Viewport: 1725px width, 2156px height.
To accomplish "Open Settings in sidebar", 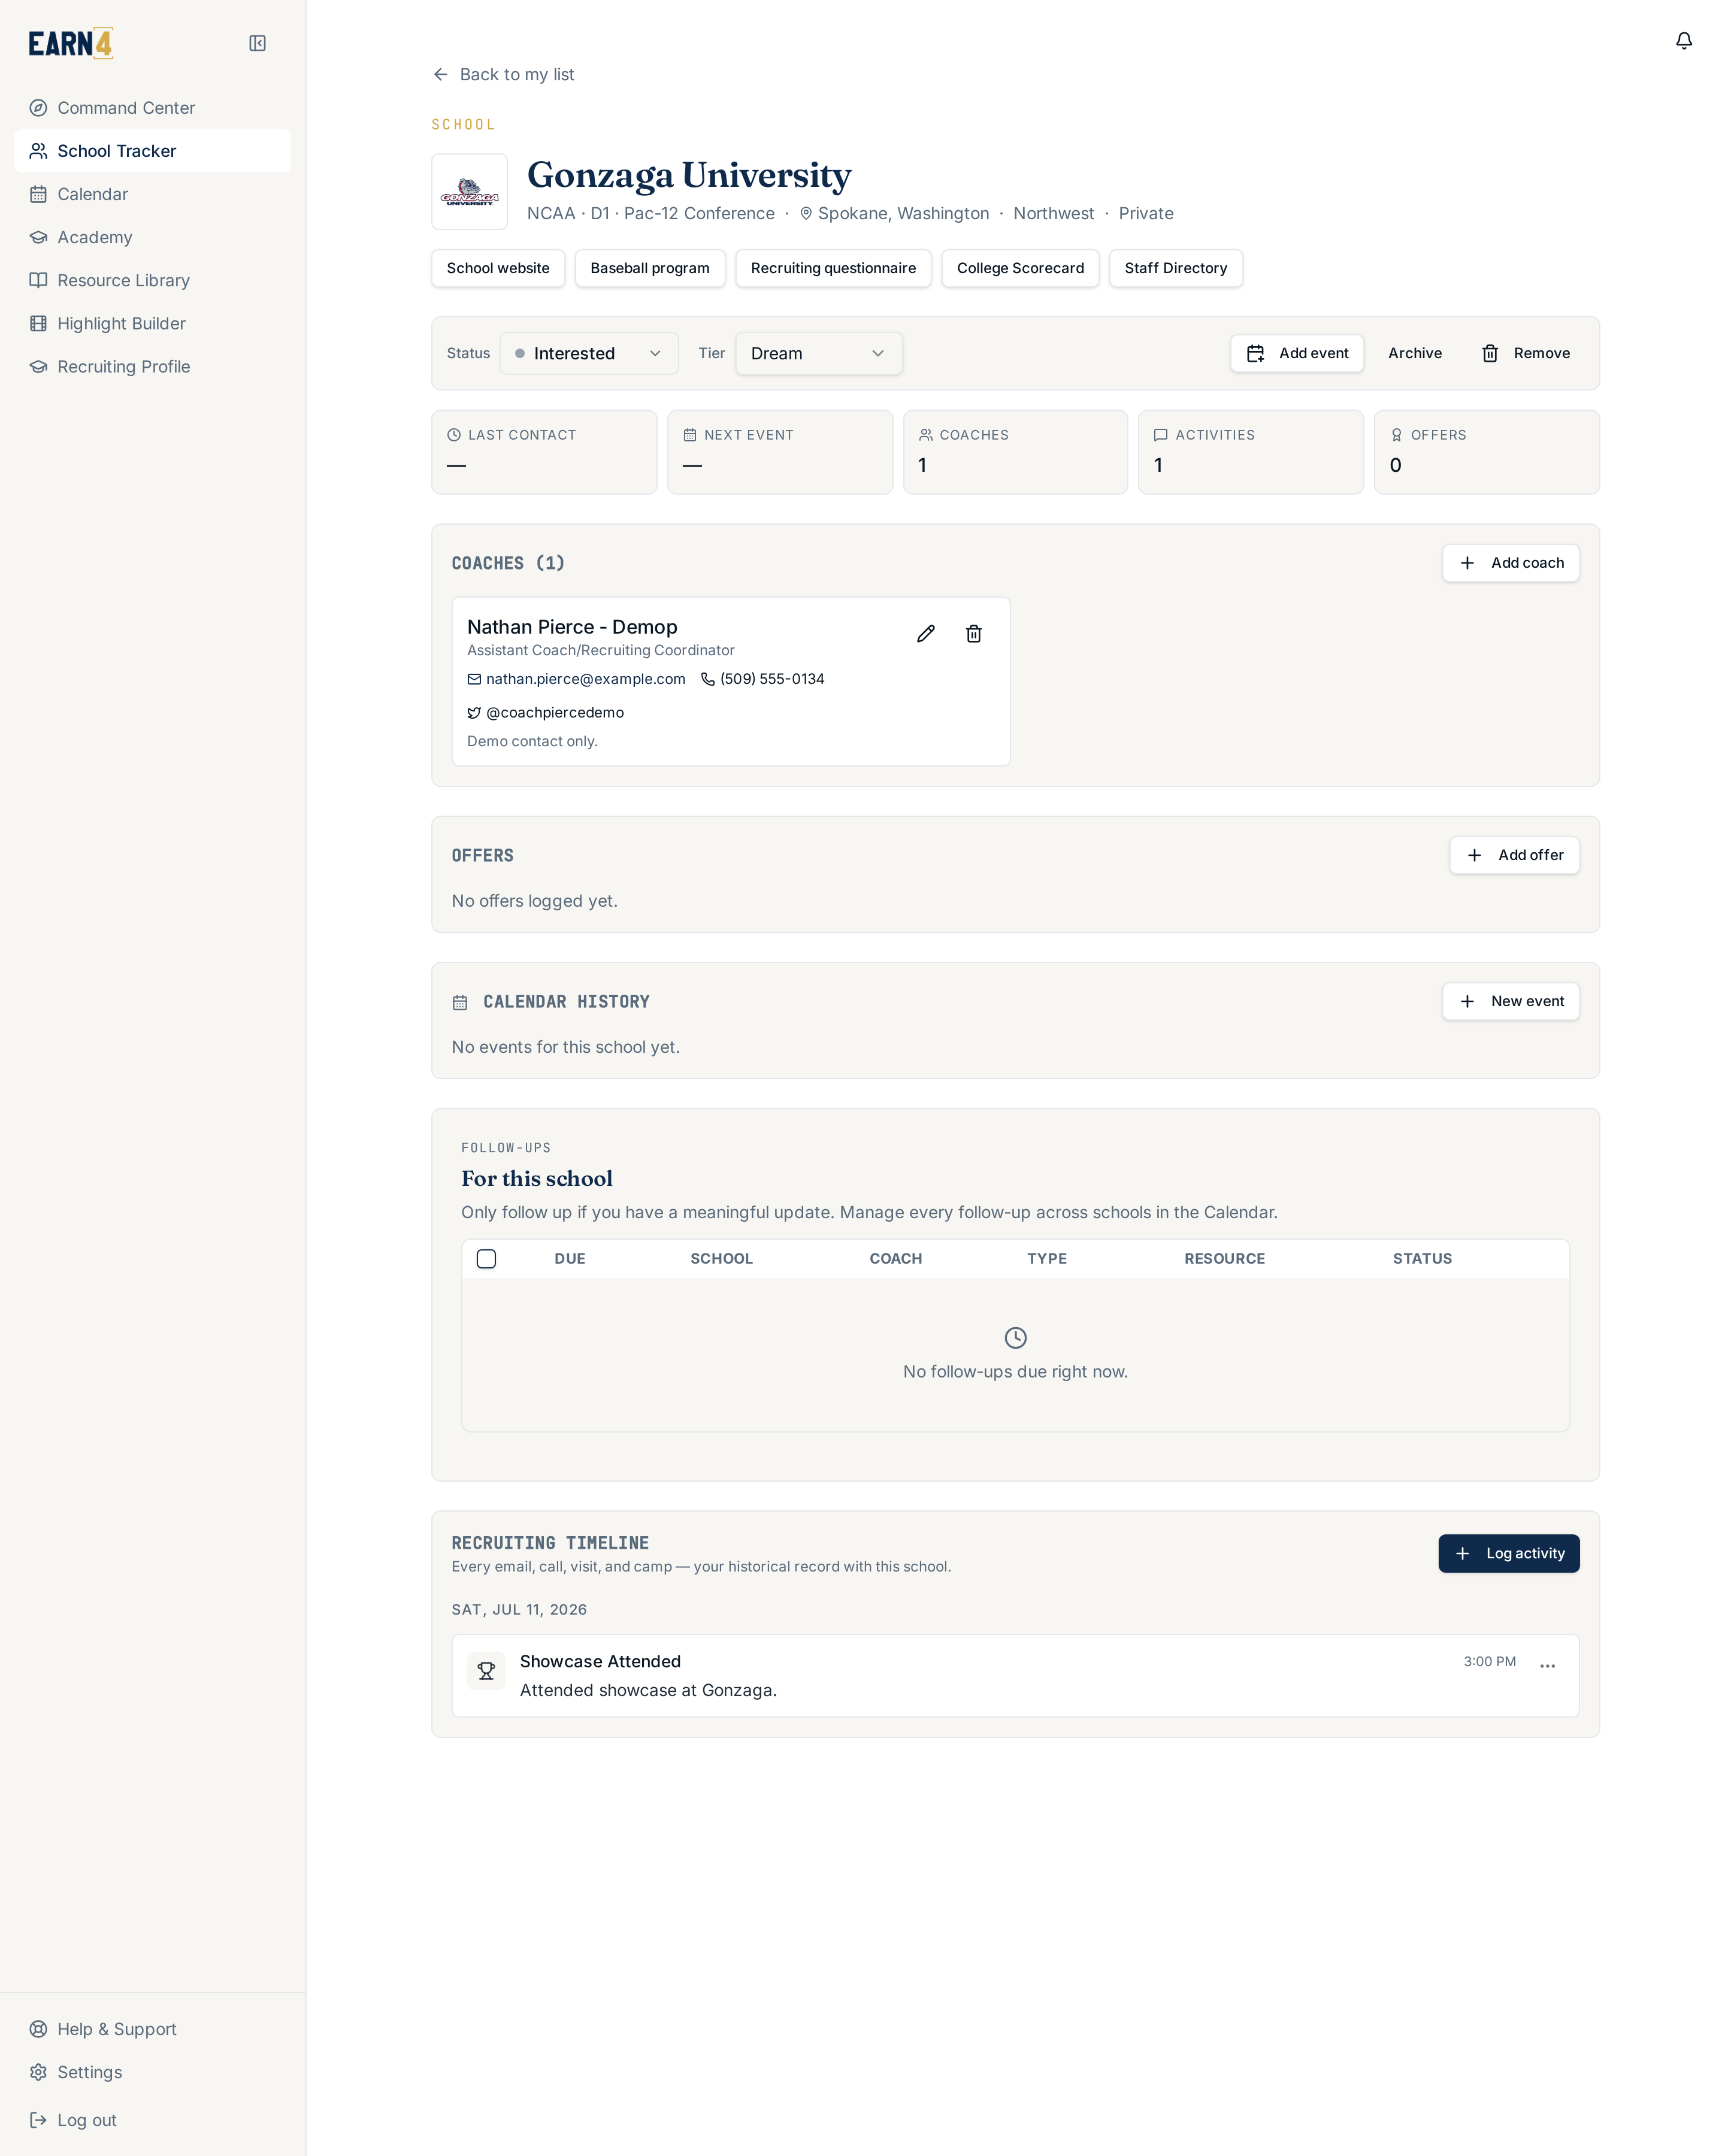I will [x=153, y=2072].
